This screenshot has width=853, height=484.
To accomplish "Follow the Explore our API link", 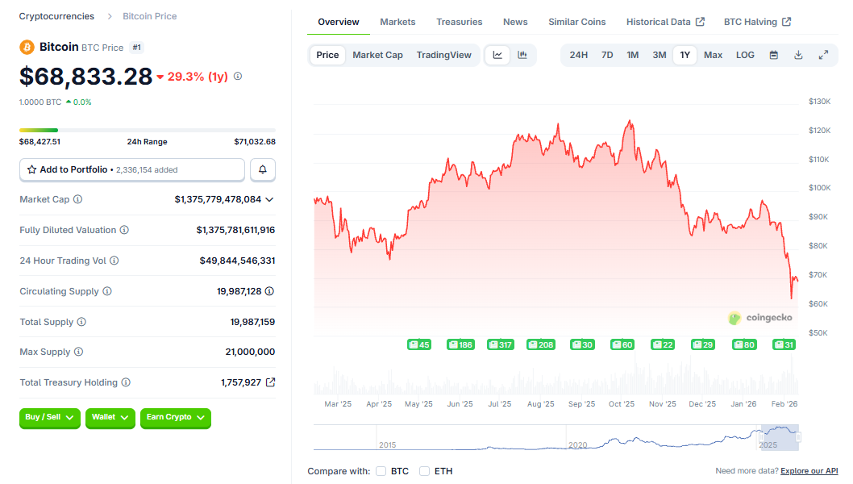I will click(x=809, y=471).
